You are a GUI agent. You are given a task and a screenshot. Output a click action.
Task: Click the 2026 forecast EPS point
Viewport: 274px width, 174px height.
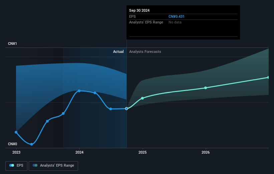206,88
